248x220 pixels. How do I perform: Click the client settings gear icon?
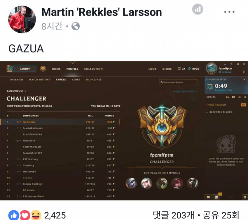[x=238, y=64]
